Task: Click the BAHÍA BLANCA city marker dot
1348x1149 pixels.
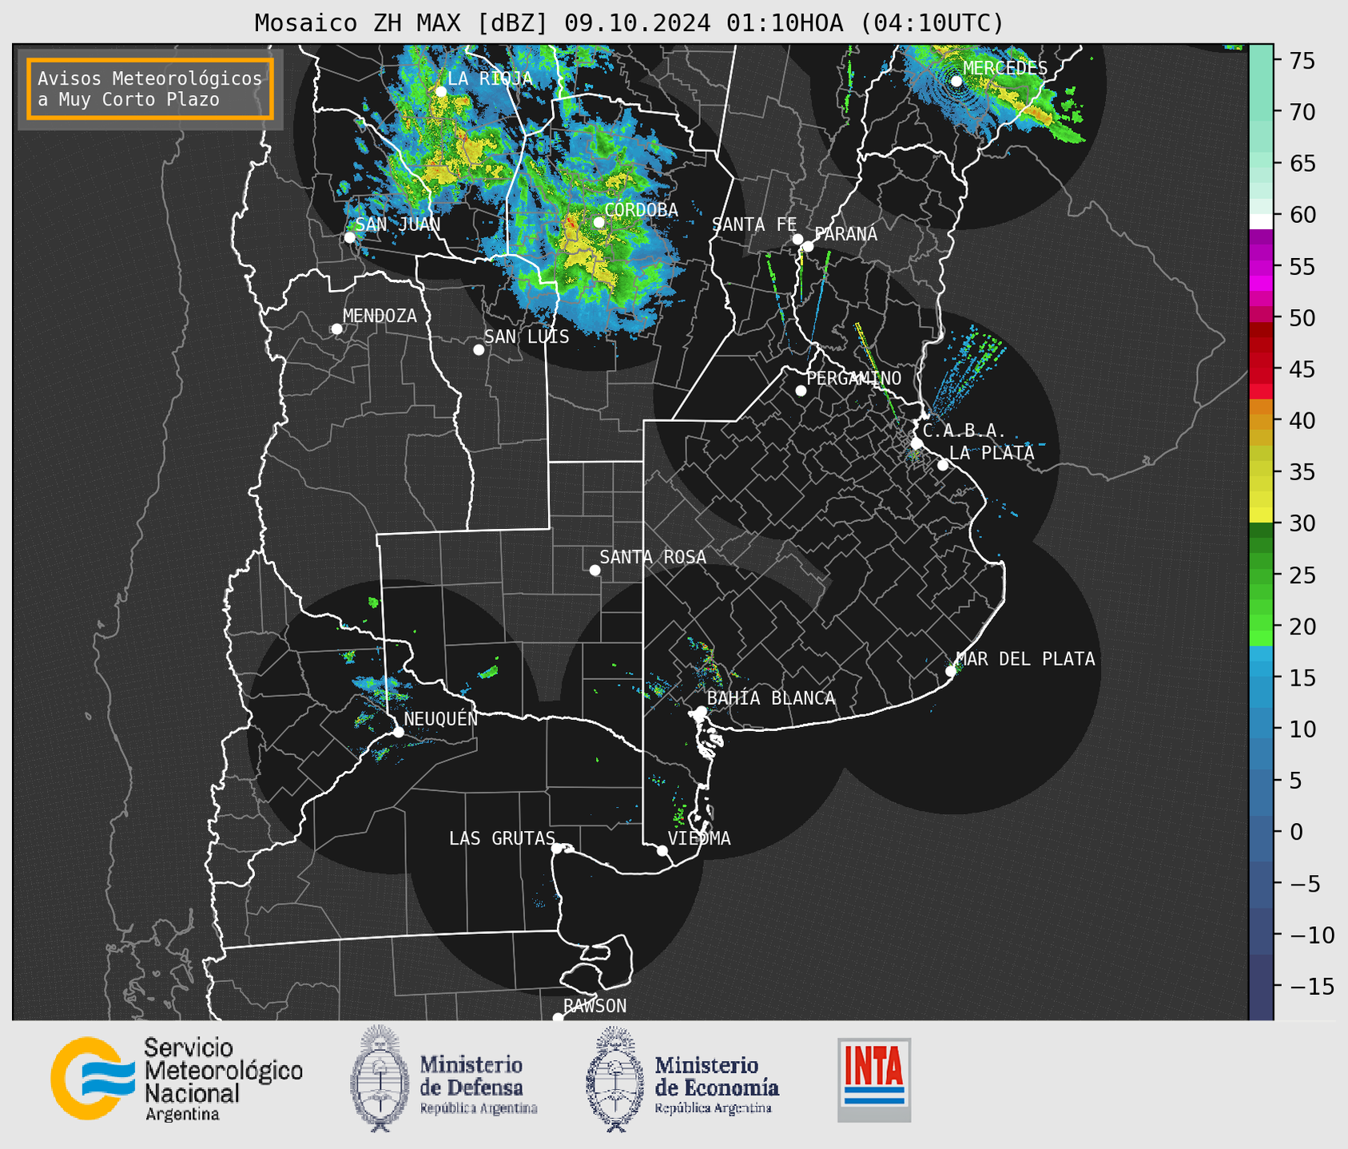Action: tap(701, 711)
